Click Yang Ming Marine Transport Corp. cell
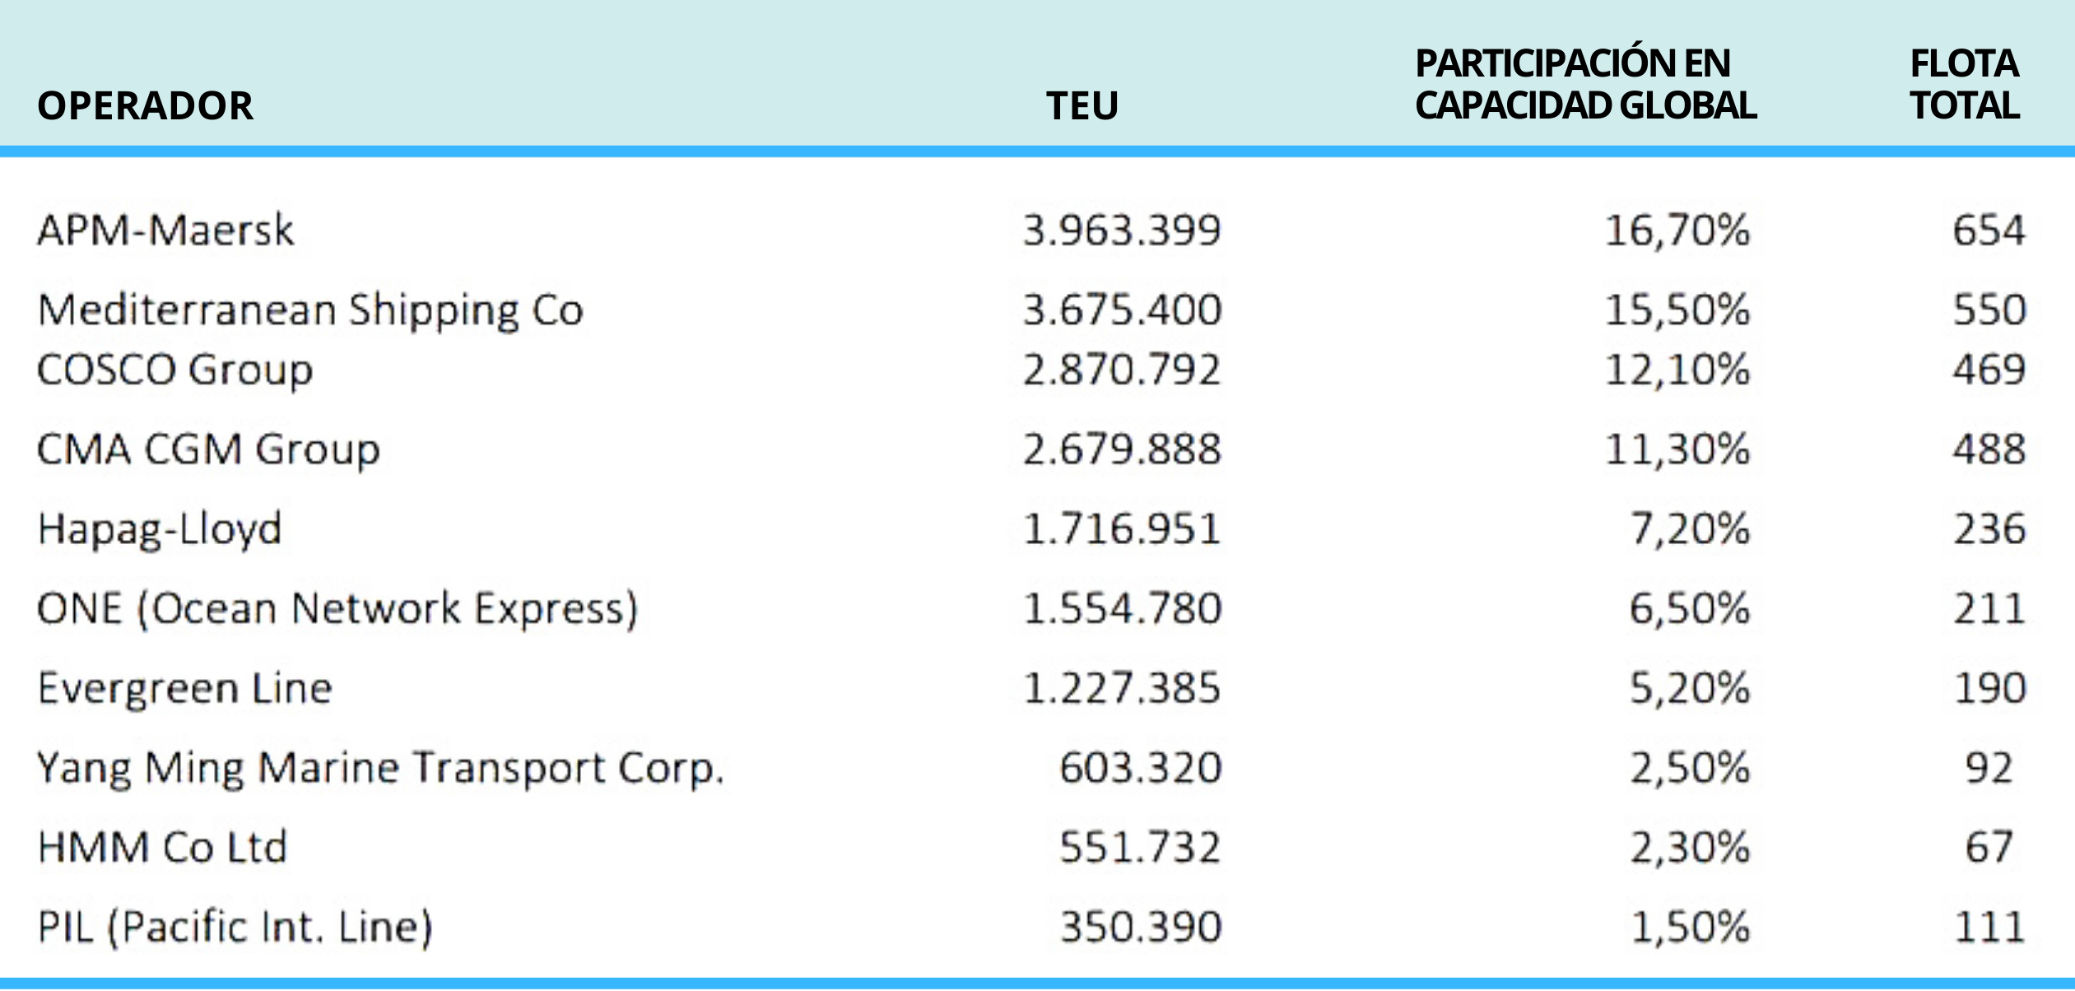Viewport: 2075px width, 991px height. [380, 768]
